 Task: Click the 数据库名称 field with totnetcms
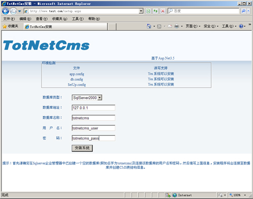[x=94, y=118]
